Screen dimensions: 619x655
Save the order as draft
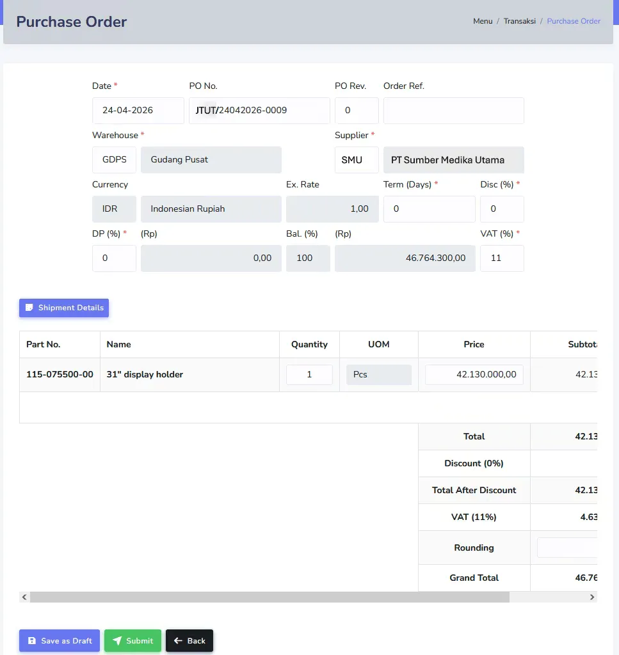60,641
